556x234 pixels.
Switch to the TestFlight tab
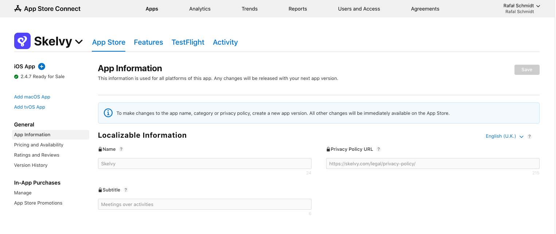[188, 42]
